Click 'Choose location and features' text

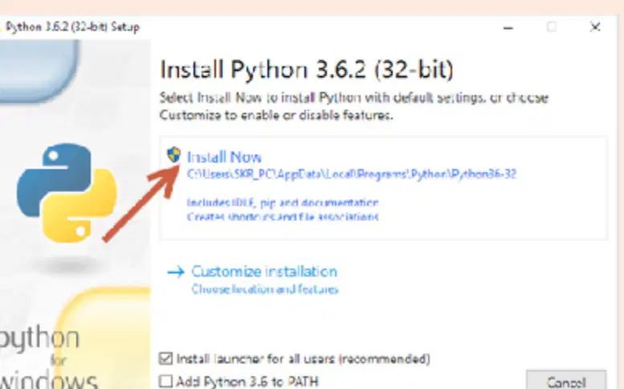click(265, 289)
